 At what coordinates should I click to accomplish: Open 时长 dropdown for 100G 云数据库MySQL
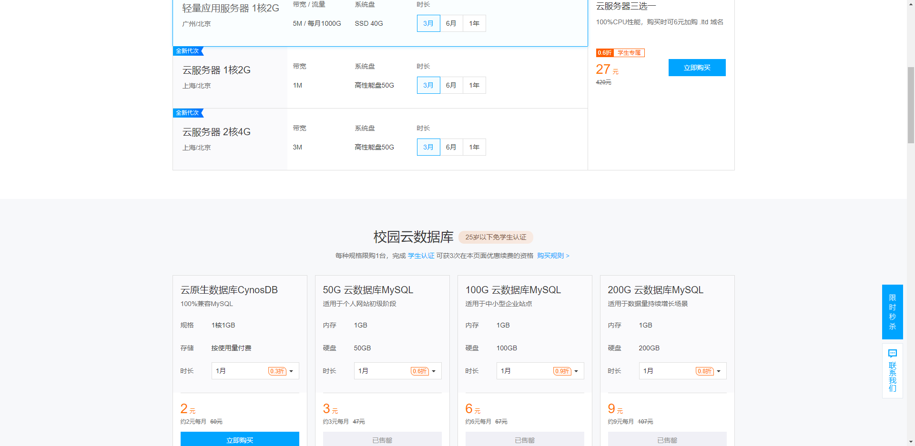pos(540,371)
